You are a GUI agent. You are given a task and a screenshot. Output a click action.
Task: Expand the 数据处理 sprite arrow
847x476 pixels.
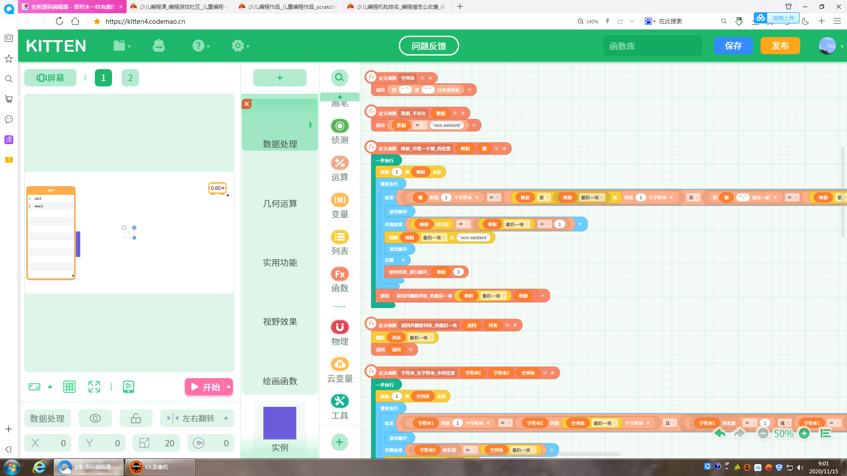[x=311, y=125]
